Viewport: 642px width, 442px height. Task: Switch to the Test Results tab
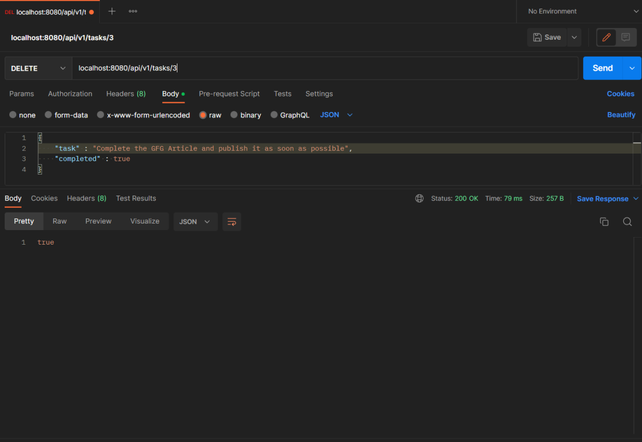click(x=136, y=199)
